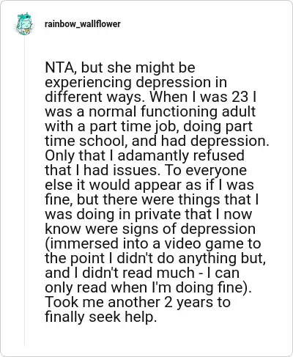
Task: Collapse the comment thread using the vertical line
Action: pyautogui.click(x=24, y=191)
